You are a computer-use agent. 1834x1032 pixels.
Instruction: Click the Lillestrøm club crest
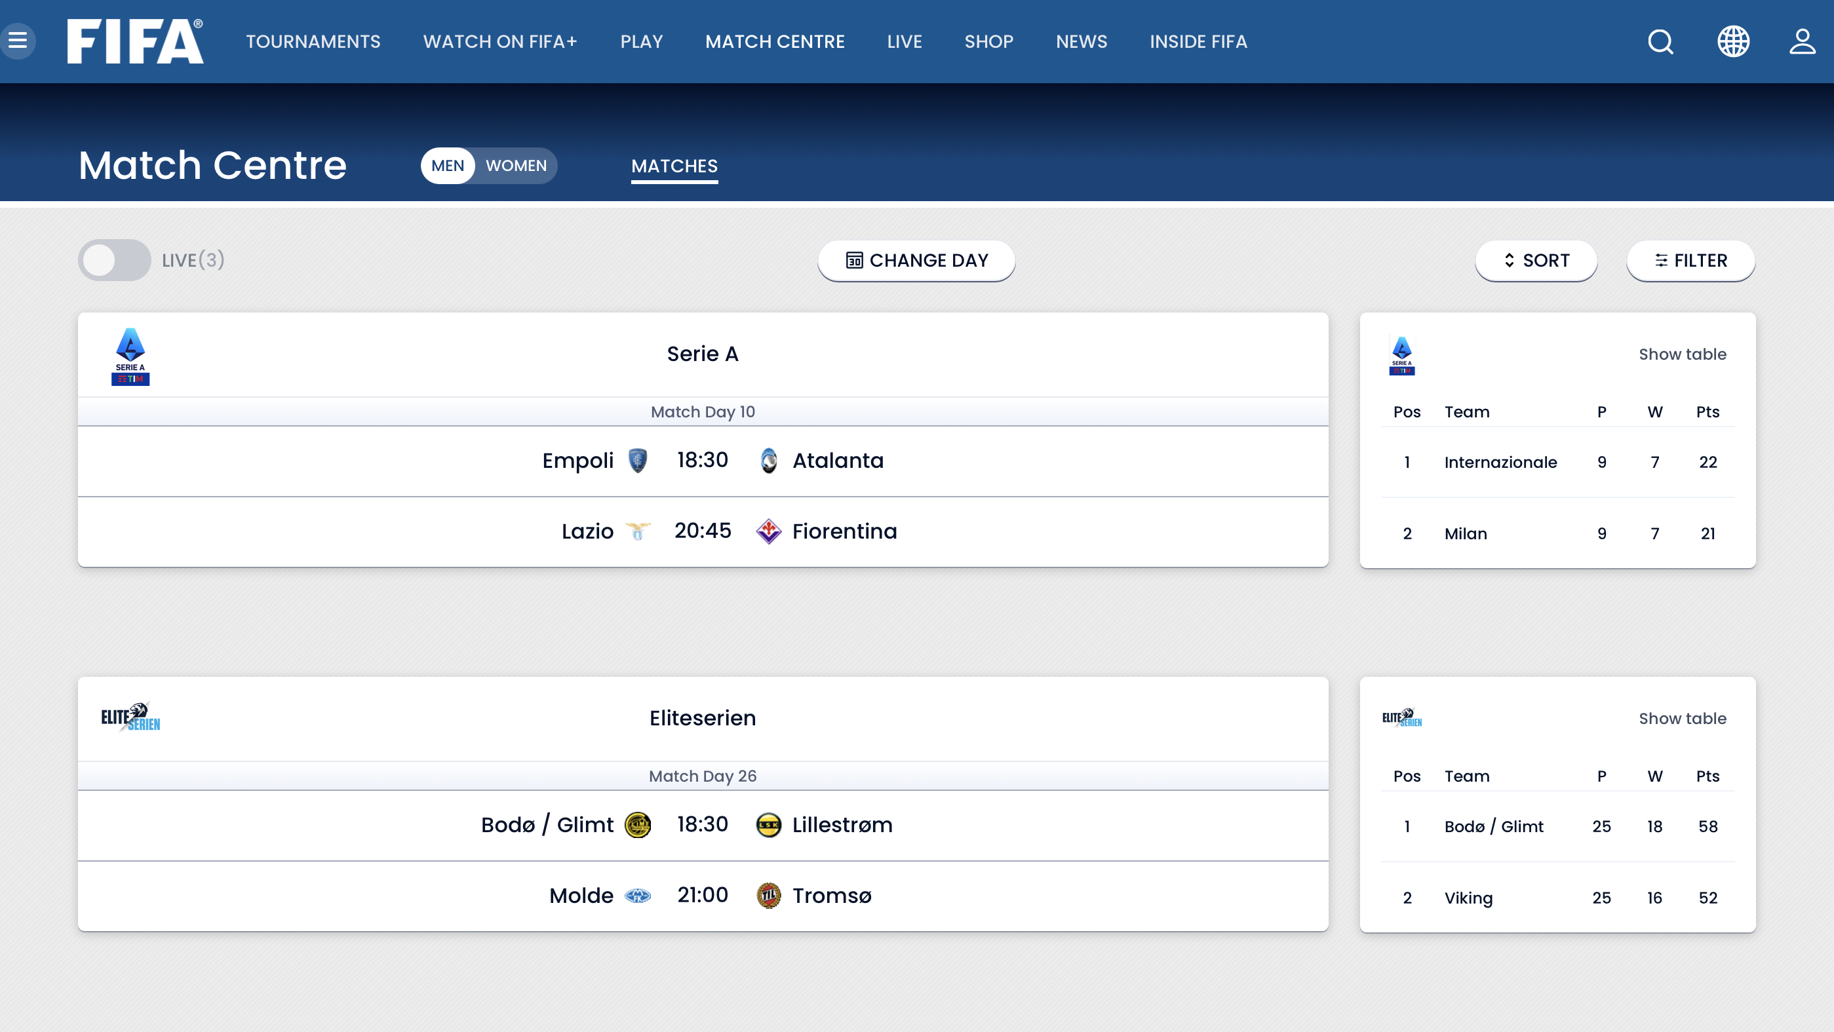point(769,825)
